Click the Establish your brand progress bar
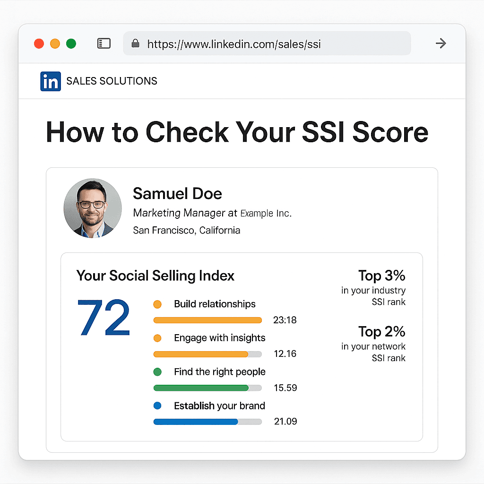This screenshot has width=484, height=484. click(x=207, y=422)
